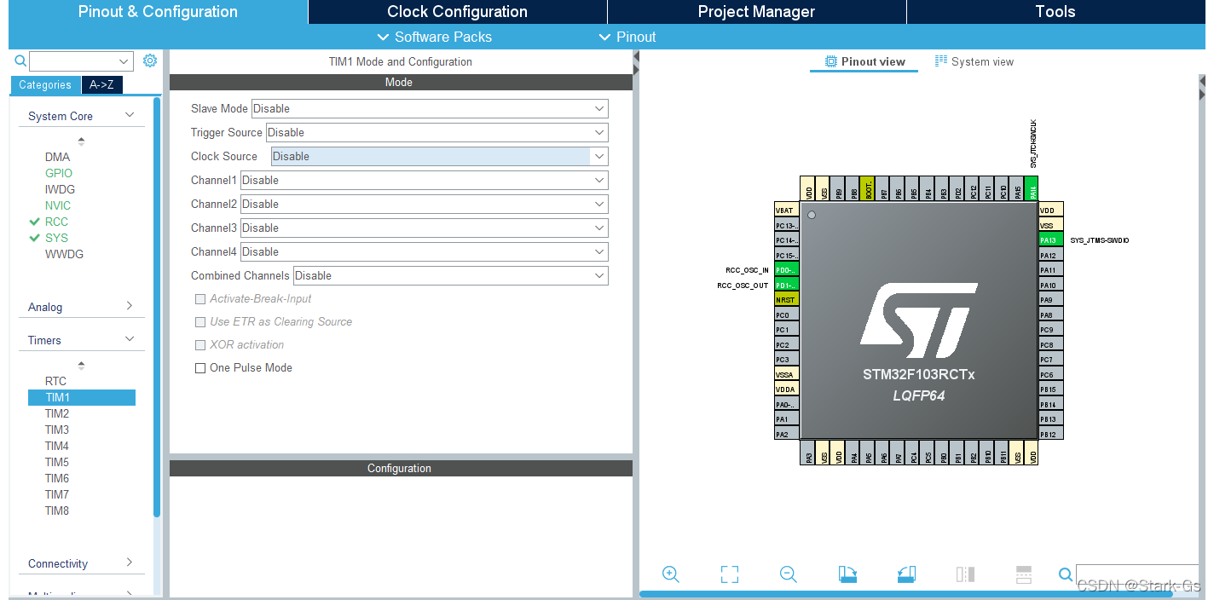1214x600 pixels.
Task: Zoom in on the pinout view
Action: point(671,574)
